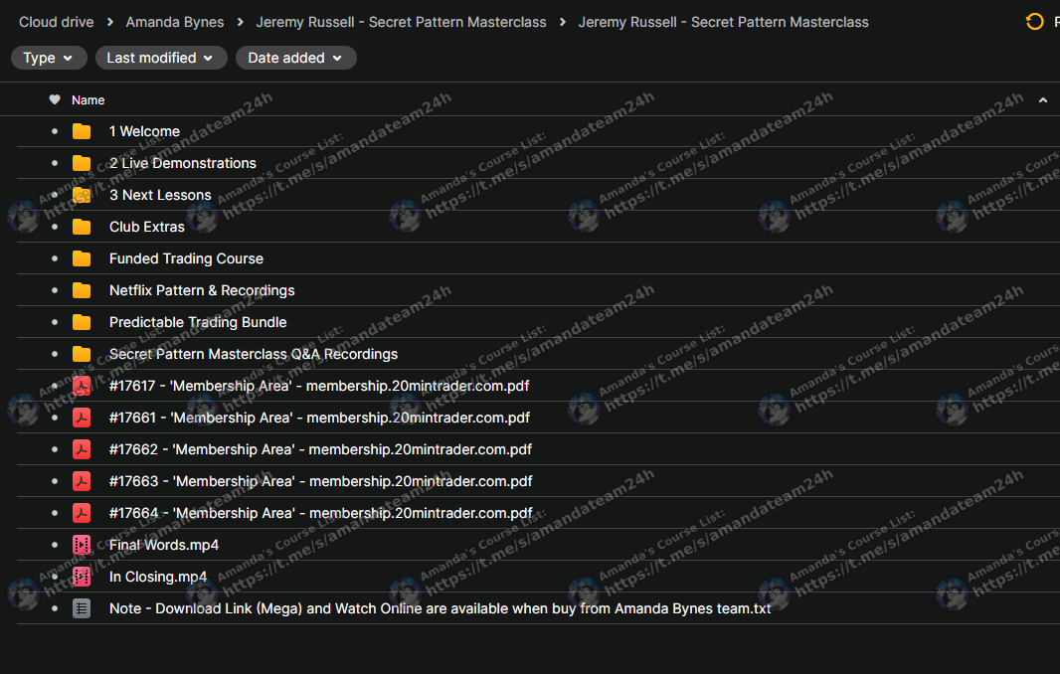
Task: Select the "3 Next Lessons" folder name
Action: pos(160,195)
